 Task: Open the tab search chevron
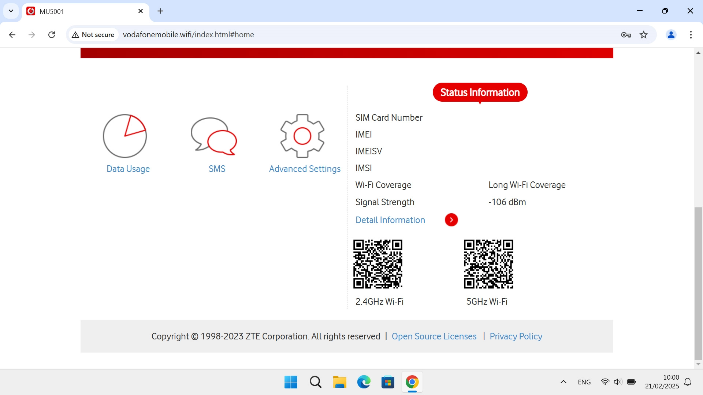(11, 11)
